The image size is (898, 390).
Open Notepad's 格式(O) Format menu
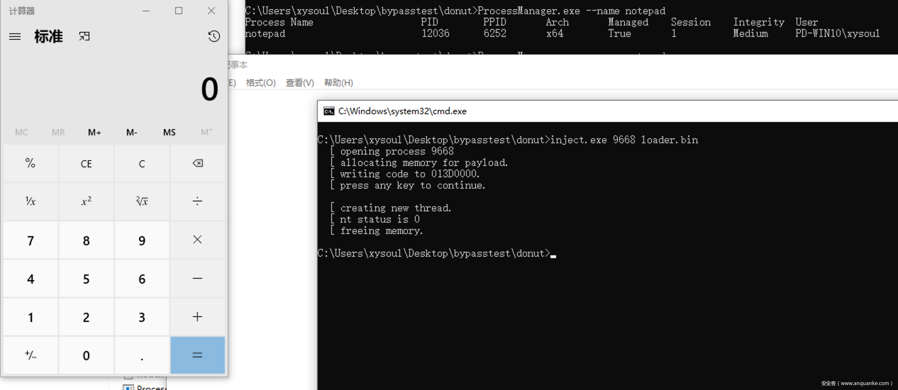pos(261,83)
